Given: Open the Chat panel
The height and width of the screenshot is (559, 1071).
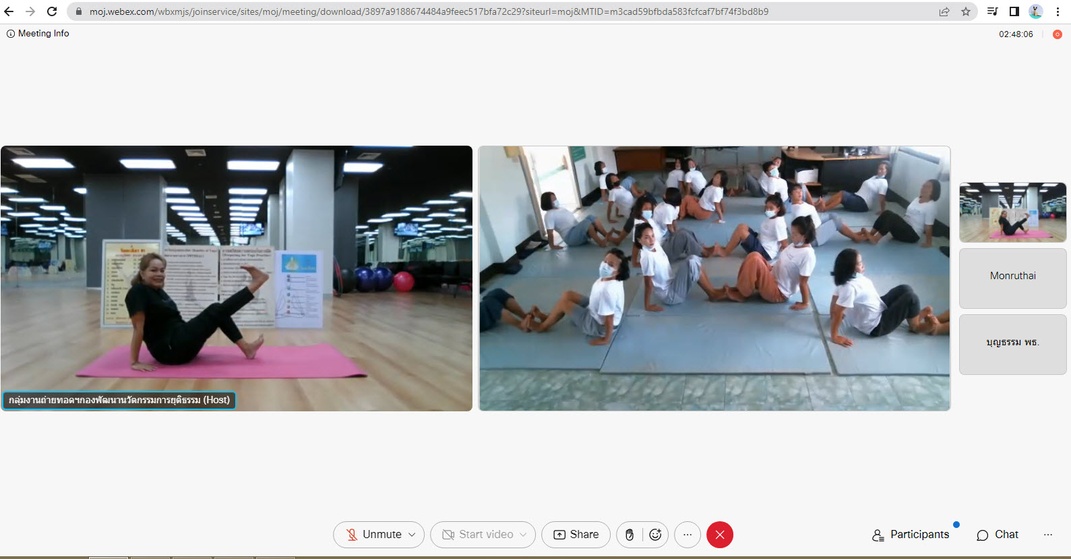Looking at the screenshot, I should tap(998, 535).
